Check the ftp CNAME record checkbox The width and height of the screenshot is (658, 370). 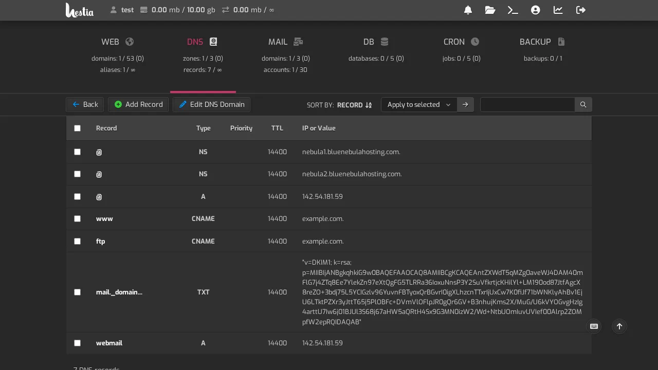pos(78,241)
